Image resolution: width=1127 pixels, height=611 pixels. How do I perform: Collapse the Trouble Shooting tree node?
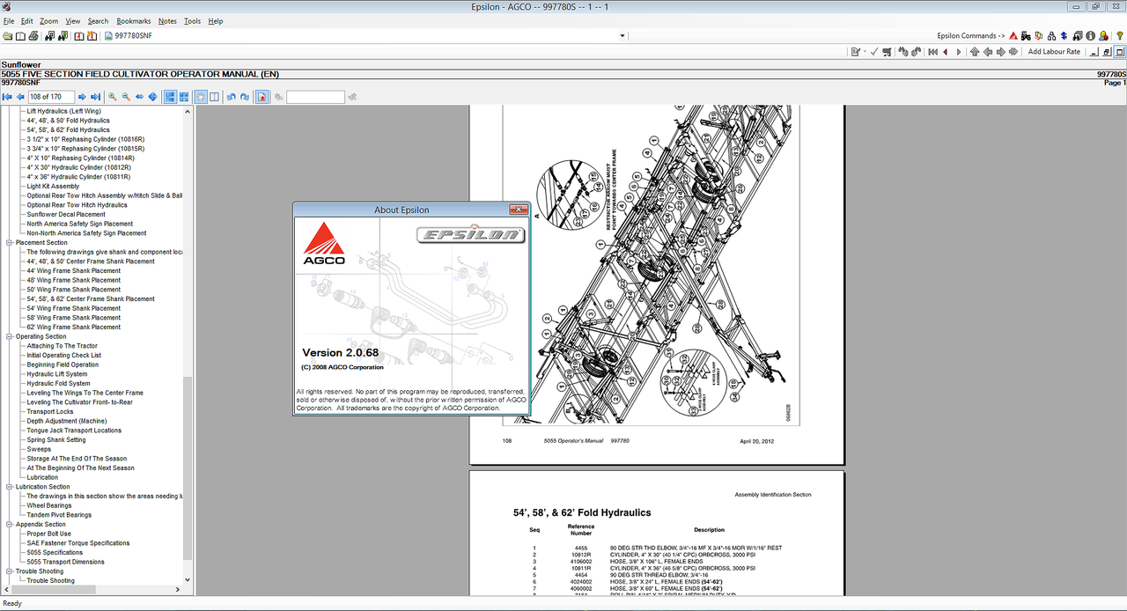[9, 571]
